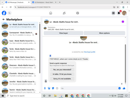This screenshot has width=130, height=98.
Task: Attach a photo with the image icon
Action: (x=49, y=88)
